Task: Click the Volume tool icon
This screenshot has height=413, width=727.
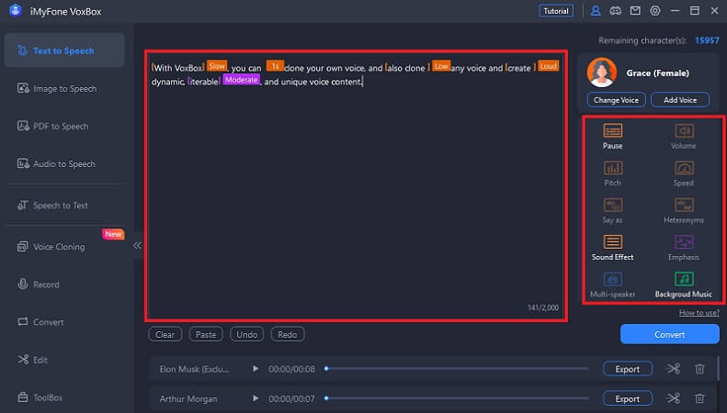Action: pos(684,130)
